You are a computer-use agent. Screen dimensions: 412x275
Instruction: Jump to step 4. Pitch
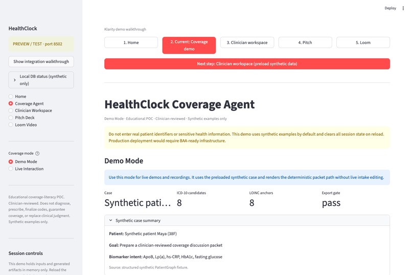point(305,43)
